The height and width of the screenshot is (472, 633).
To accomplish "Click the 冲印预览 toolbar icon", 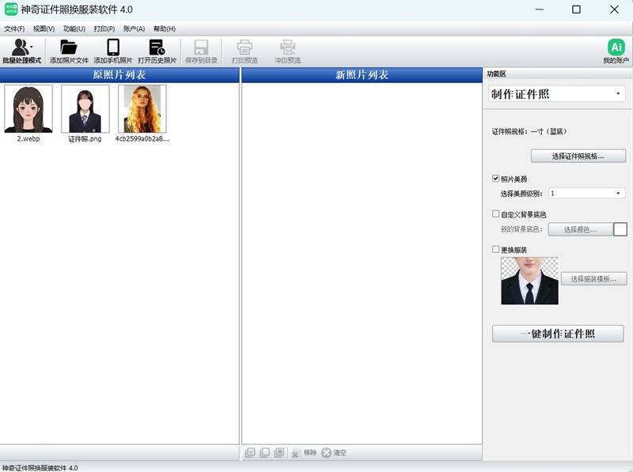I will (287, 51).
